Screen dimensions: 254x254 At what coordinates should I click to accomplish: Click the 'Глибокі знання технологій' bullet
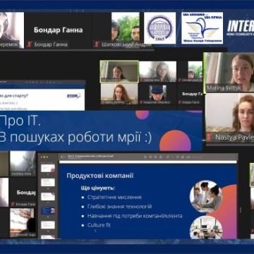[x=120, y=207]
